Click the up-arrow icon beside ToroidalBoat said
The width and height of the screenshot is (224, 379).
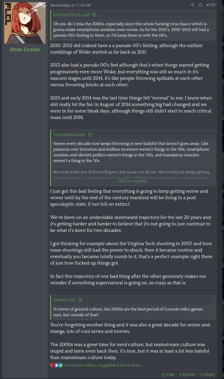[x=90, y=134]
